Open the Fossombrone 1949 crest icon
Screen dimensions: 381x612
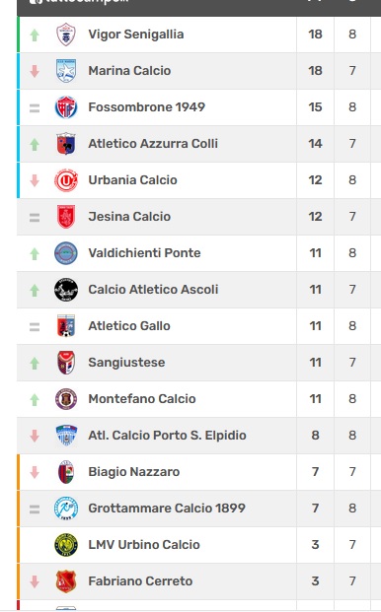(x=66, y=107)
